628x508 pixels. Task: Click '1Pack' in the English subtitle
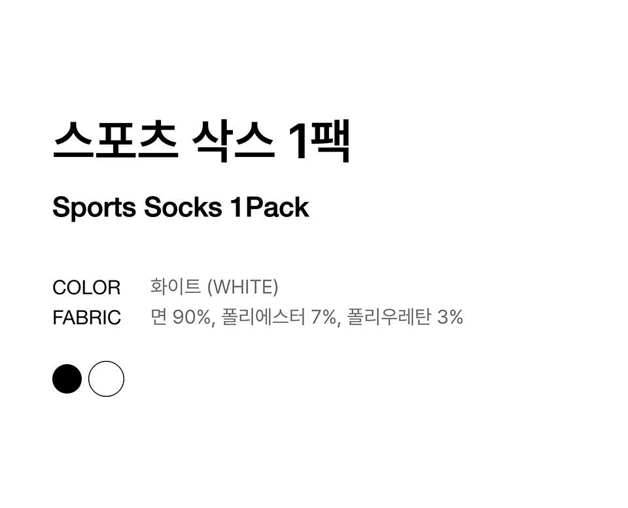click(x=269, y=208)
